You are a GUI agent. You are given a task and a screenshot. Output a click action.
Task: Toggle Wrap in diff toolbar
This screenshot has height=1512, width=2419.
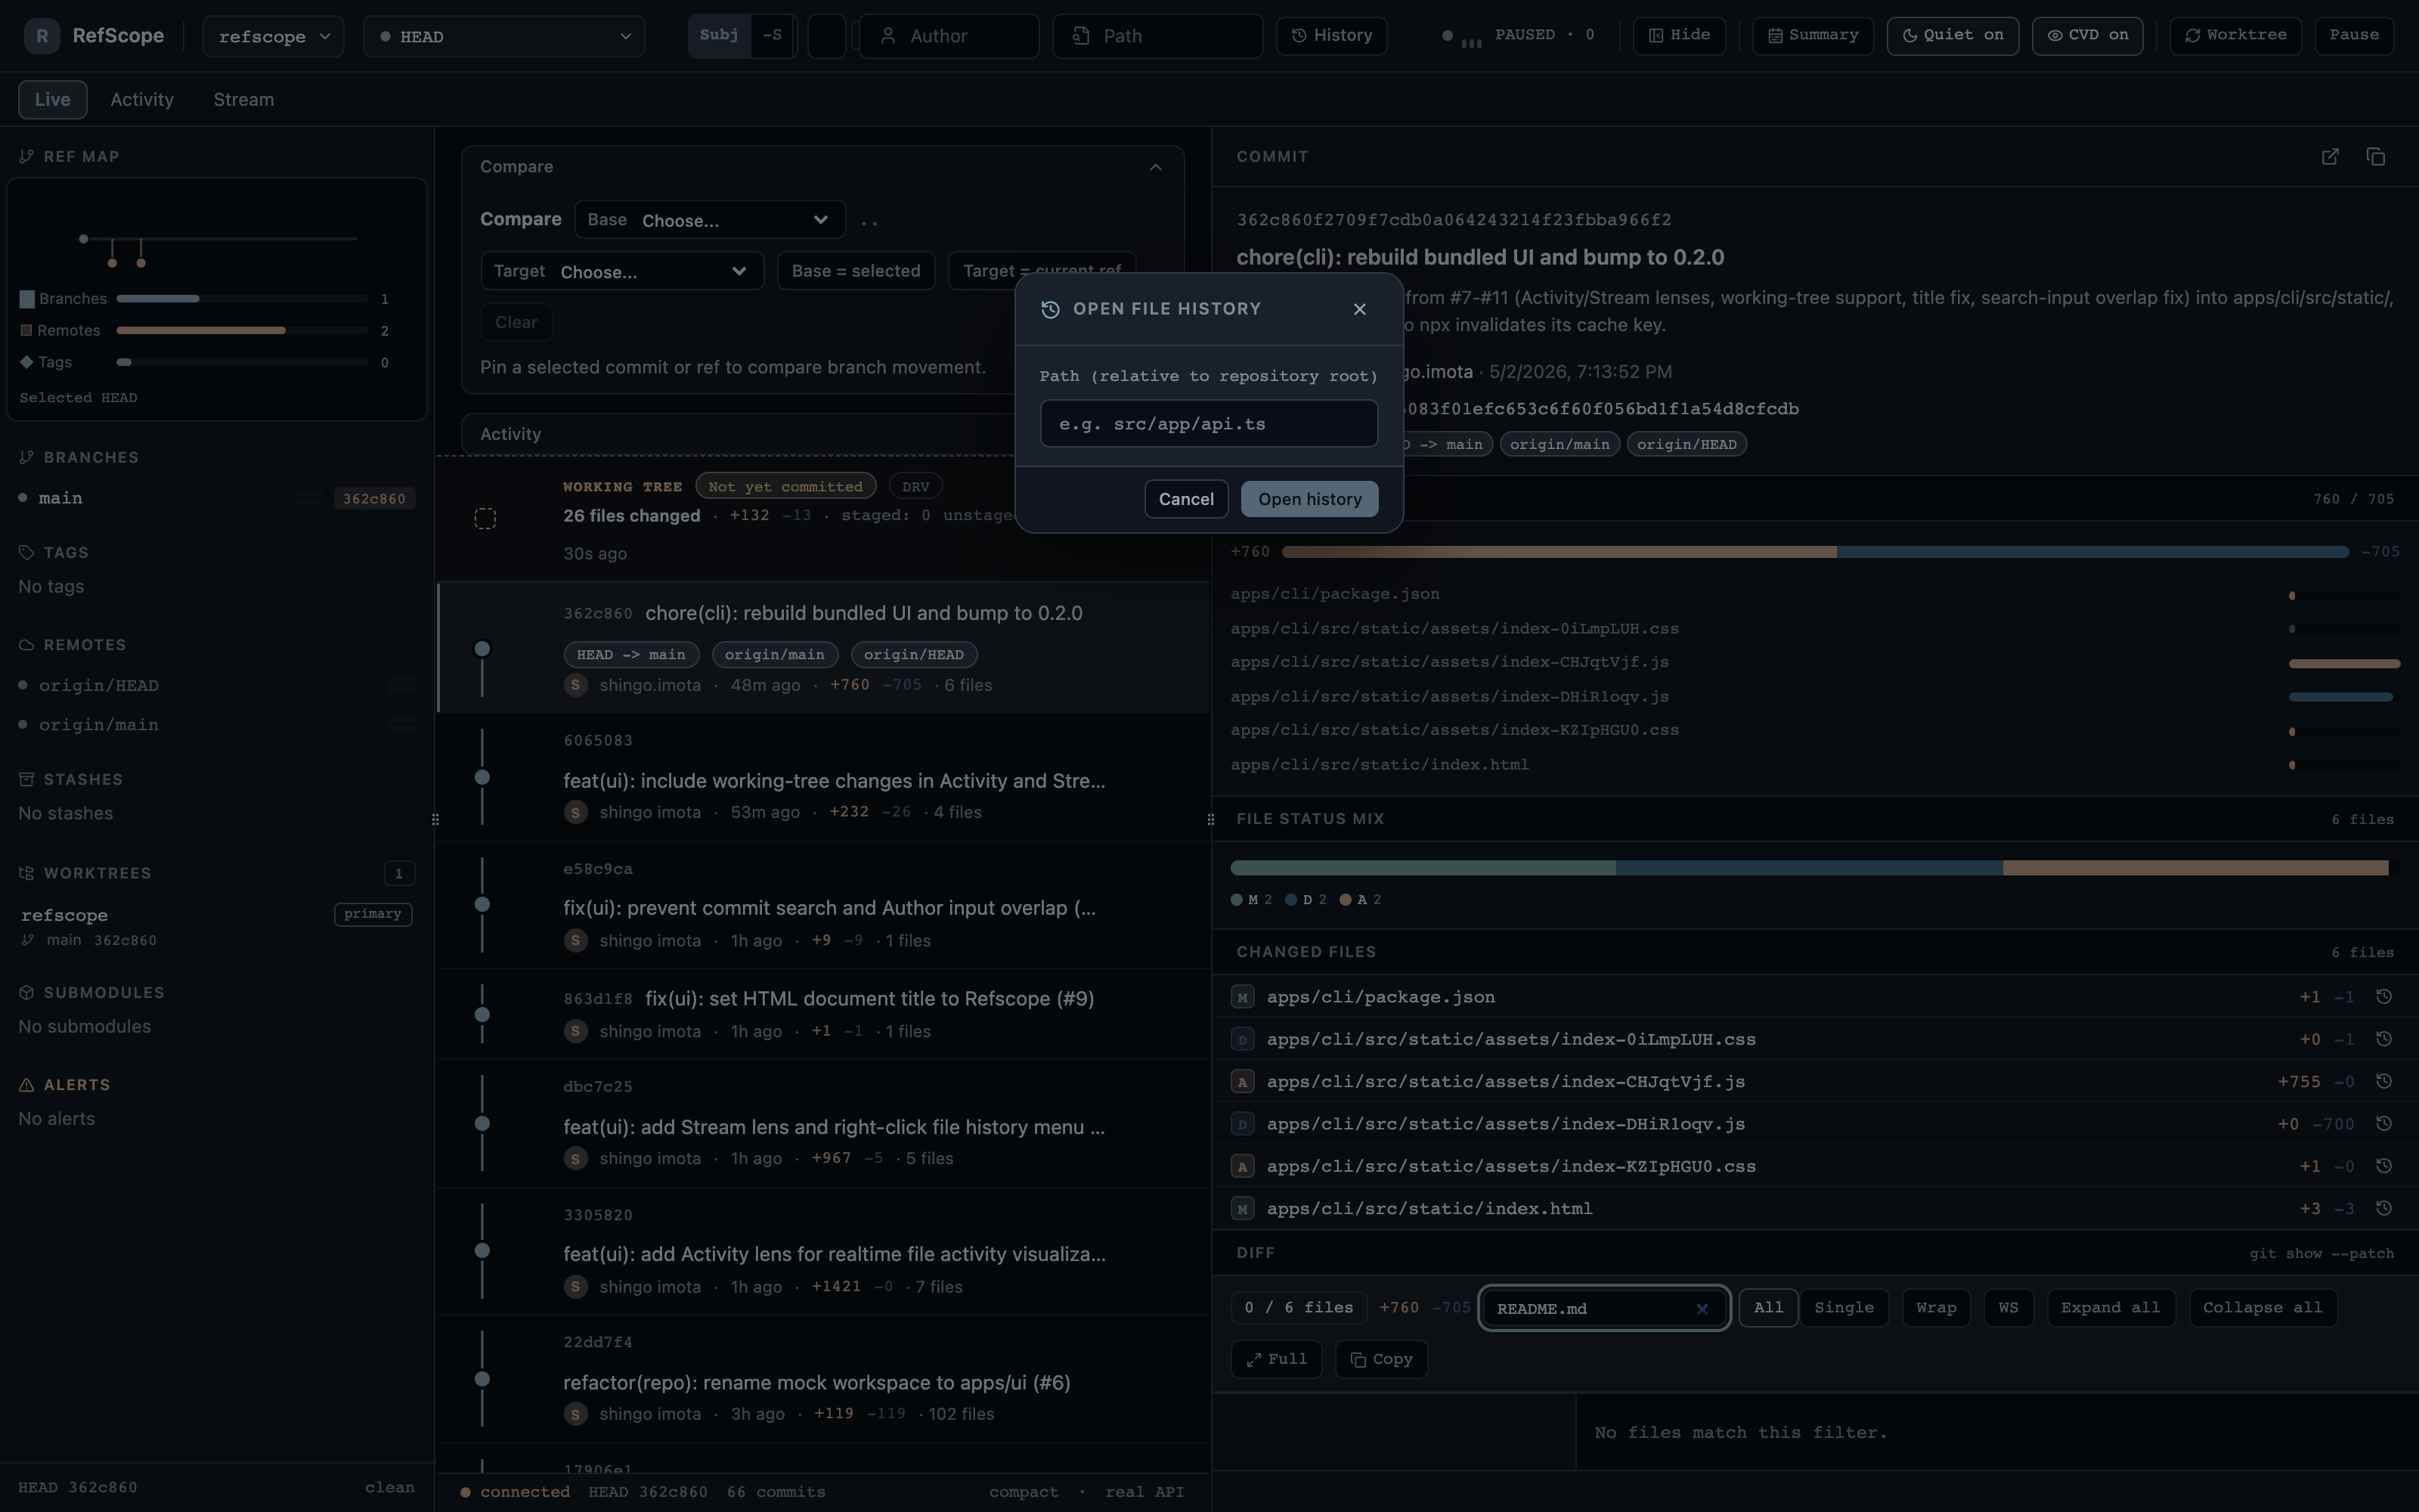click(1935, 1308)
